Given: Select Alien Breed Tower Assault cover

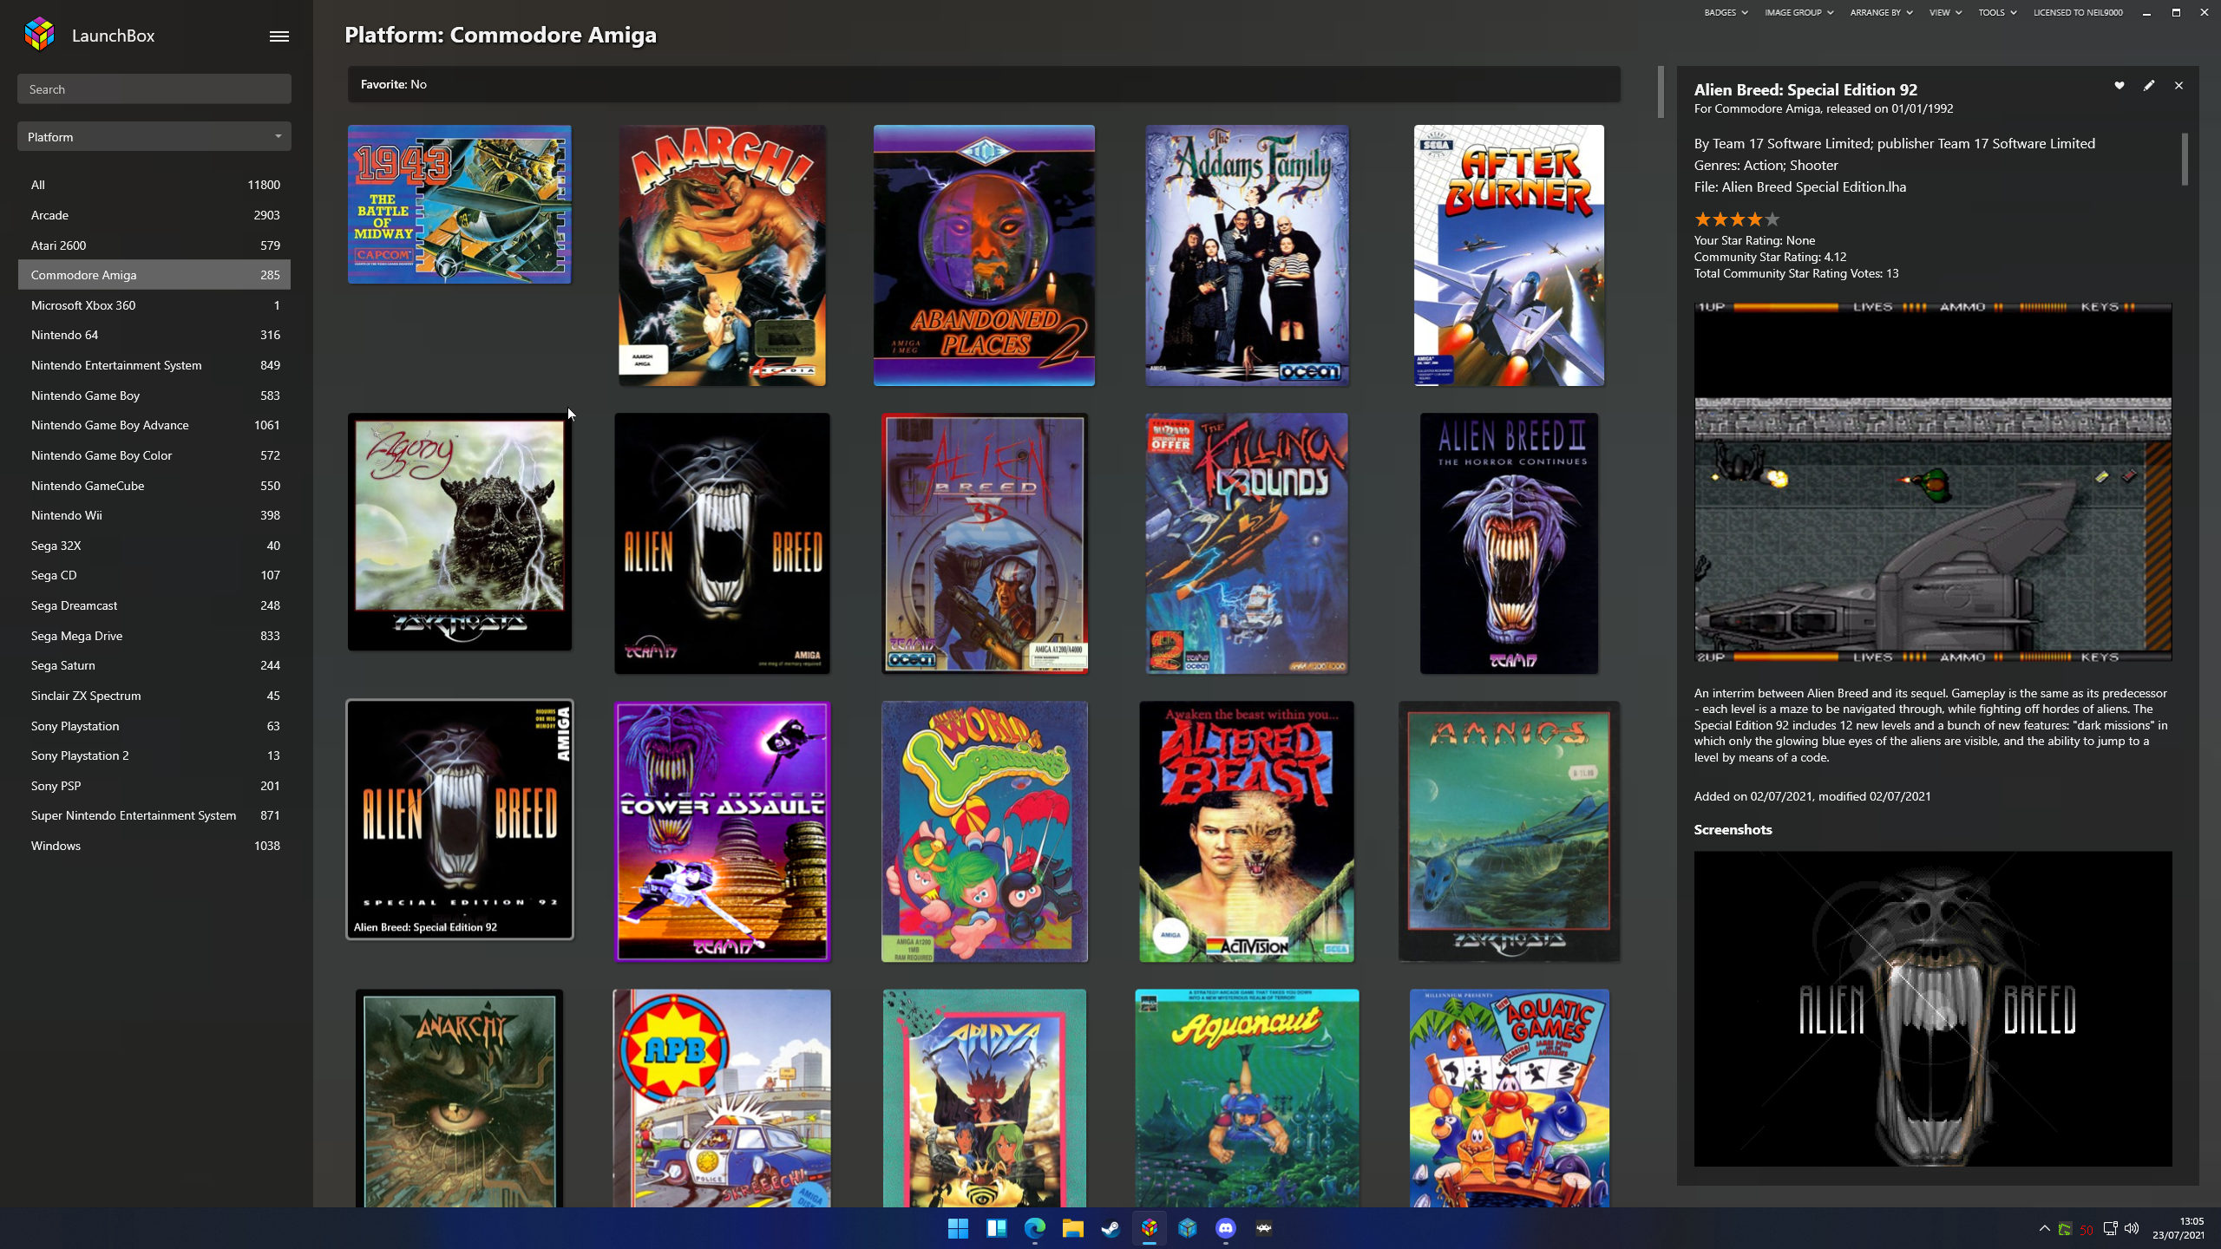Looking at the screenshot, I should coord(722,831).
